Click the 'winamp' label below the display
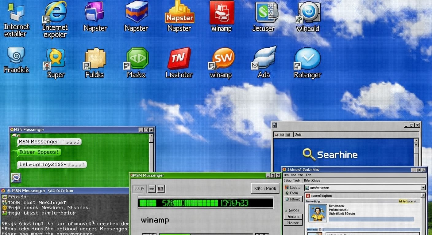 (155, 220)
